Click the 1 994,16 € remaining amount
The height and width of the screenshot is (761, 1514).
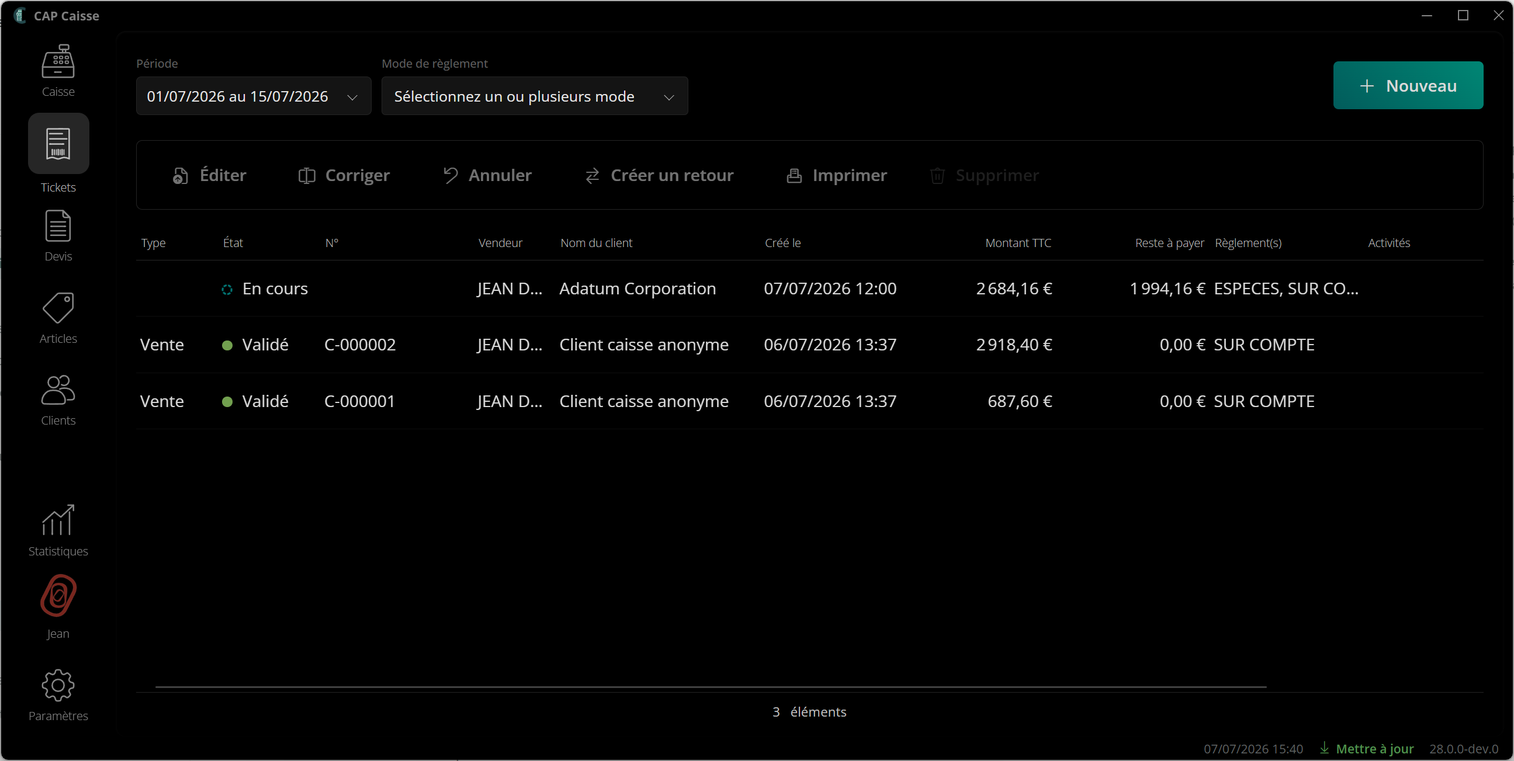[x=1167, y=289]
